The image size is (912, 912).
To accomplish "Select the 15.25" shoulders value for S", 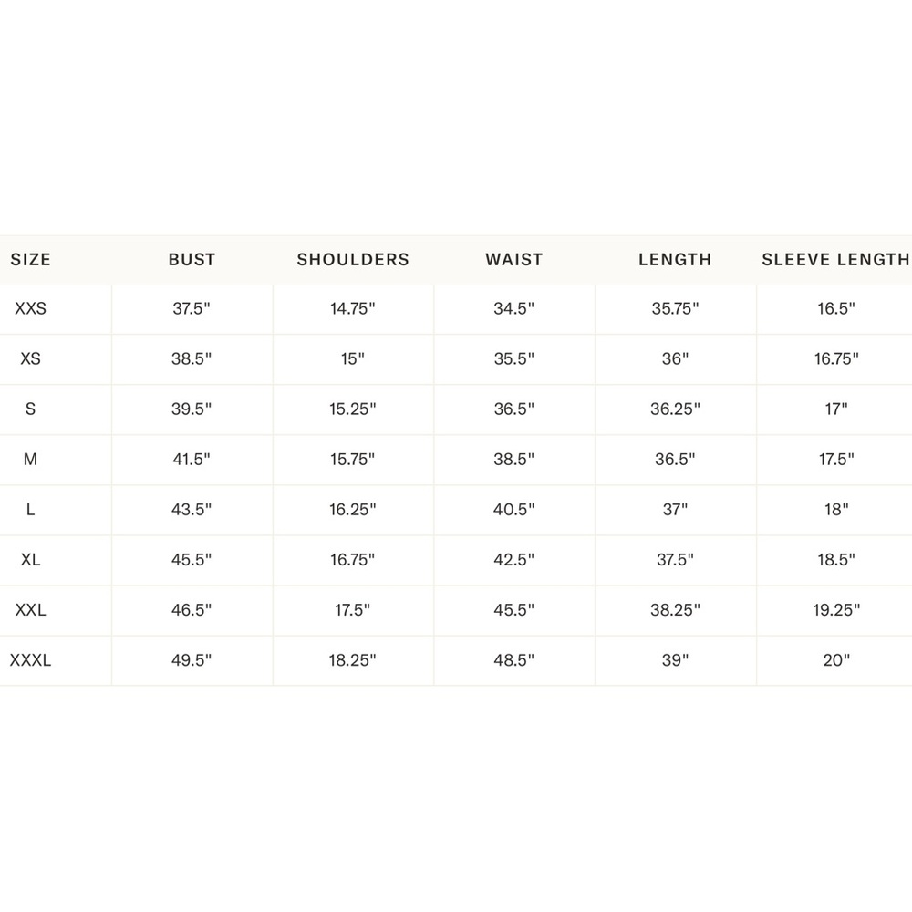I will click(x=352, y=409).
